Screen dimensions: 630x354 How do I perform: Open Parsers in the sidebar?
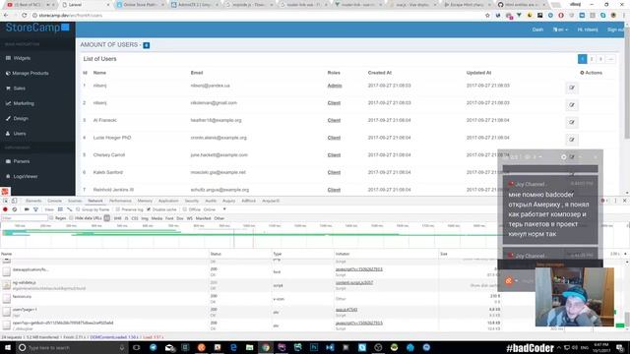22,161
